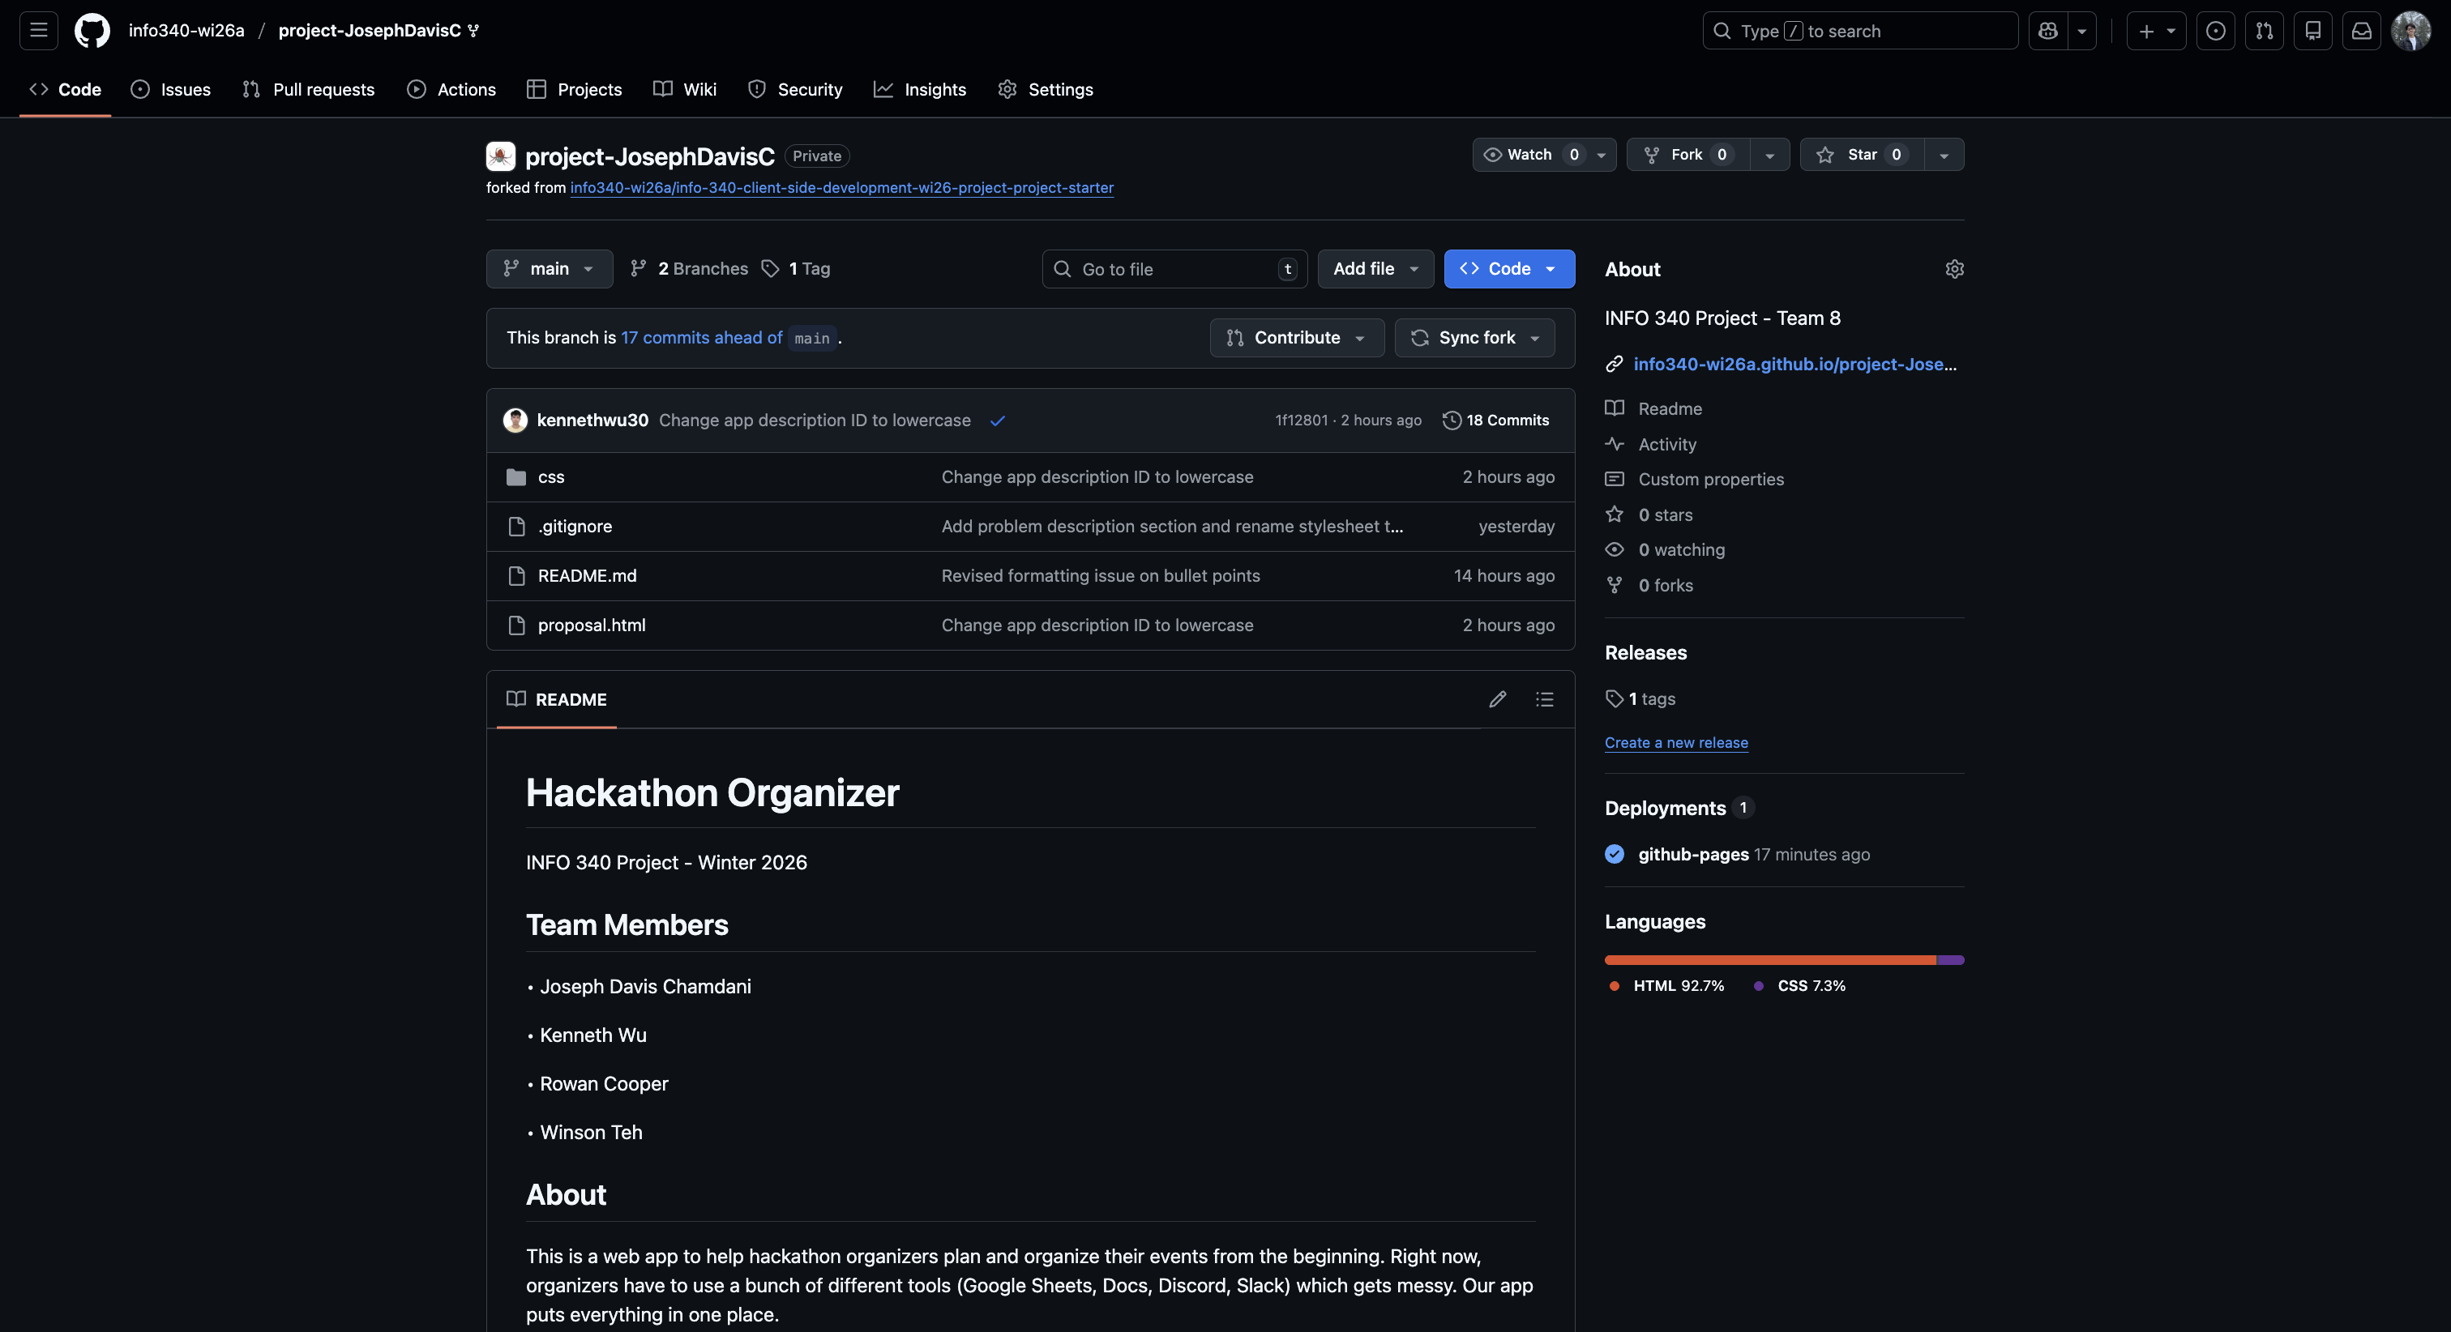Expand the Code download dropdown arrow

point(1552,268)
